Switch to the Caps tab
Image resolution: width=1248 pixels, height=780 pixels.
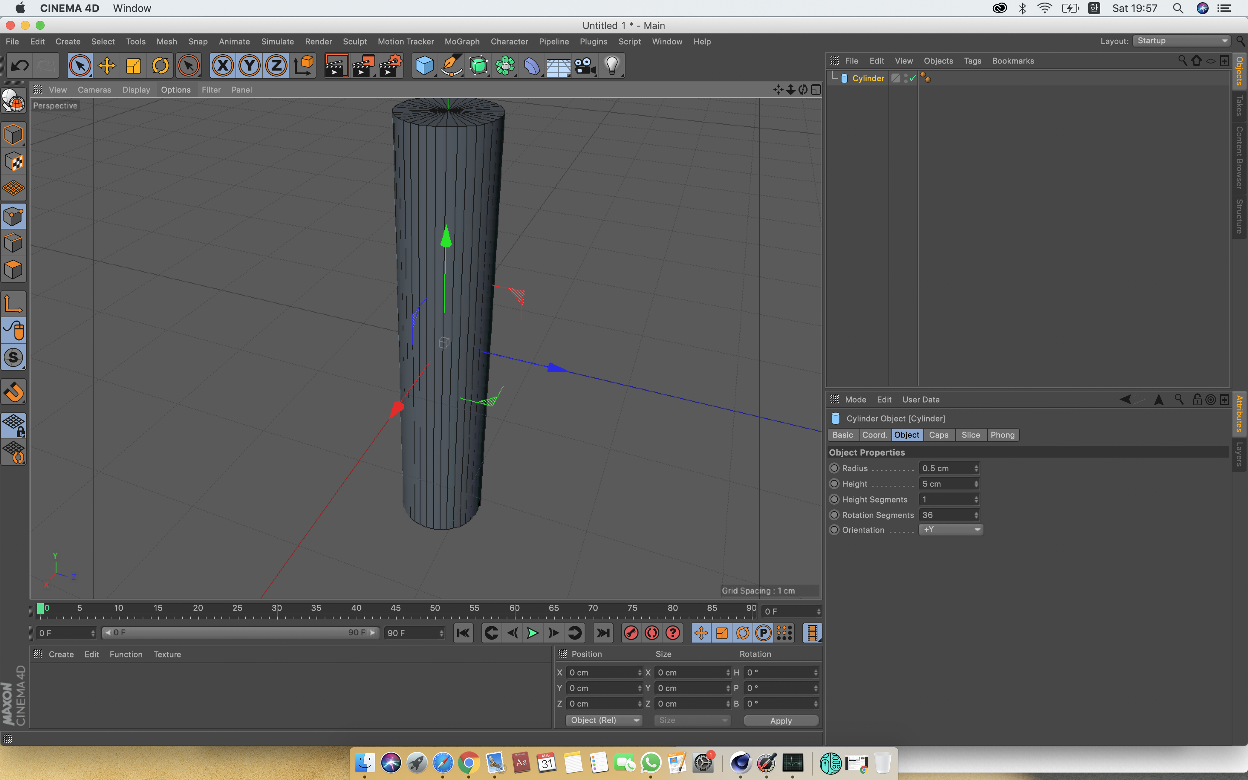coord(938,435)
